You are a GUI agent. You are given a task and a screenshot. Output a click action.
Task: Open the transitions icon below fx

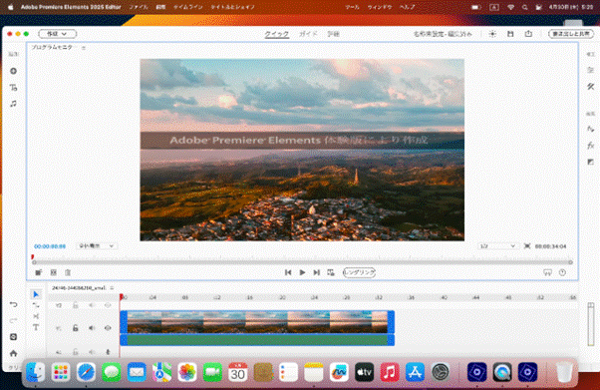tap(591, 162)
